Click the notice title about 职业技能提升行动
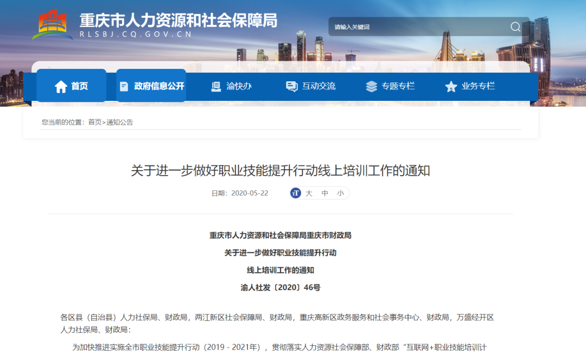Screen dimensions: 586x354 coord(293,170)
